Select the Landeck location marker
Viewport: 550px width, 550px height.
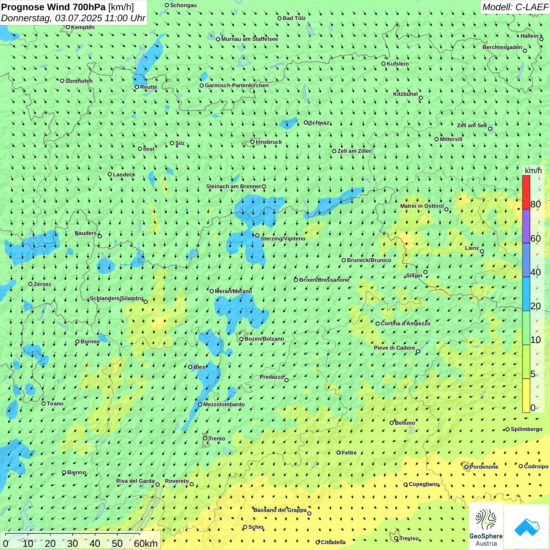point(110,174)
